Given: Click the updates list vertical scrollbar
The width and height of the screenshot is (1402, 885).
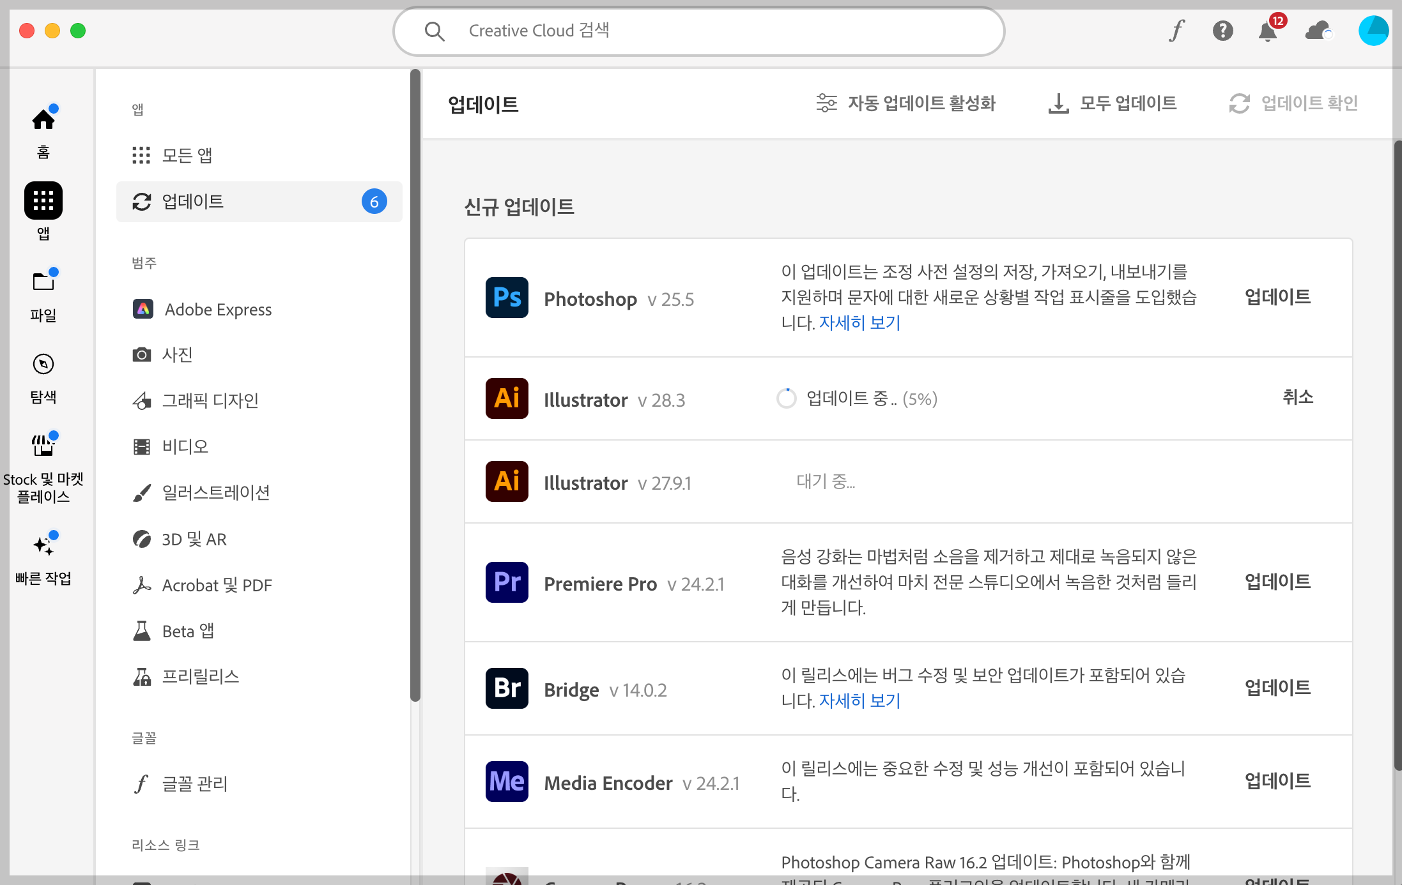Looking at the screenshot, I should [1398, 456].
